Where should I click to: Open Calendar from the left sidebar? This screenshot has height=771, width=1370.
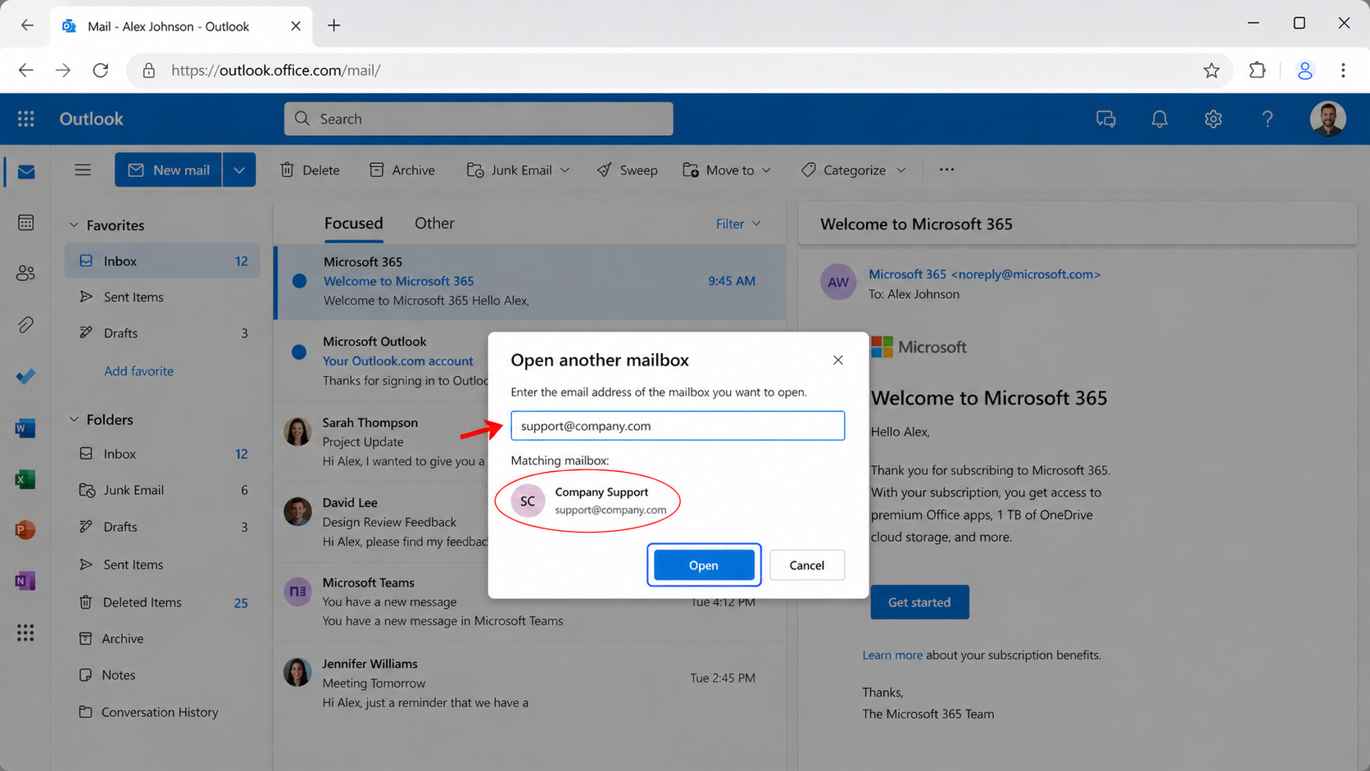click(x=25, y=223)
